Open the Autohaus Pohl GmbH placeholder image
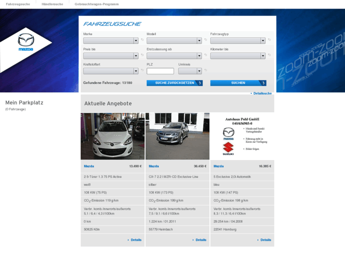 click(242, 136)
